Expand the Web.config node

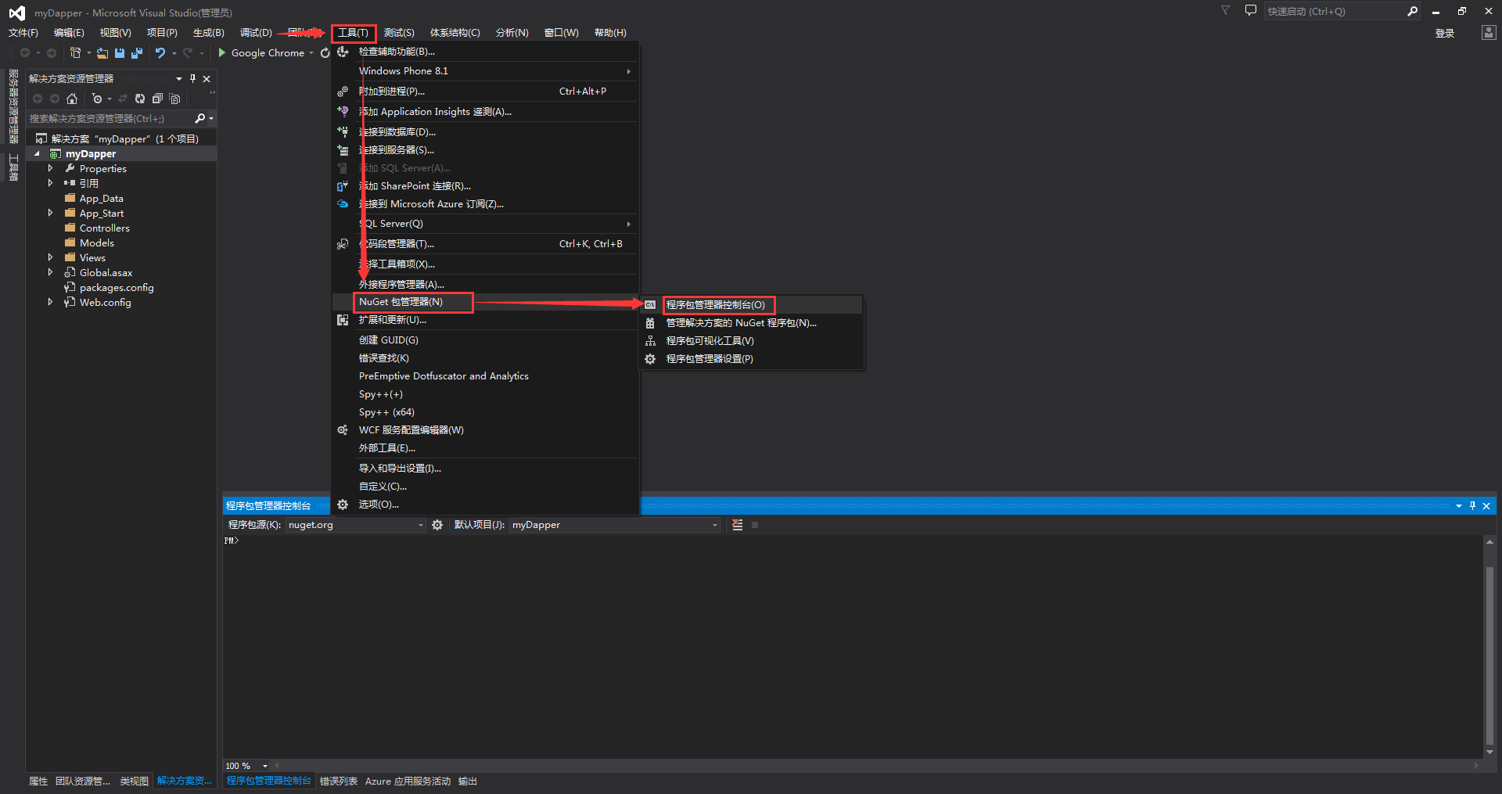(50, 302)
